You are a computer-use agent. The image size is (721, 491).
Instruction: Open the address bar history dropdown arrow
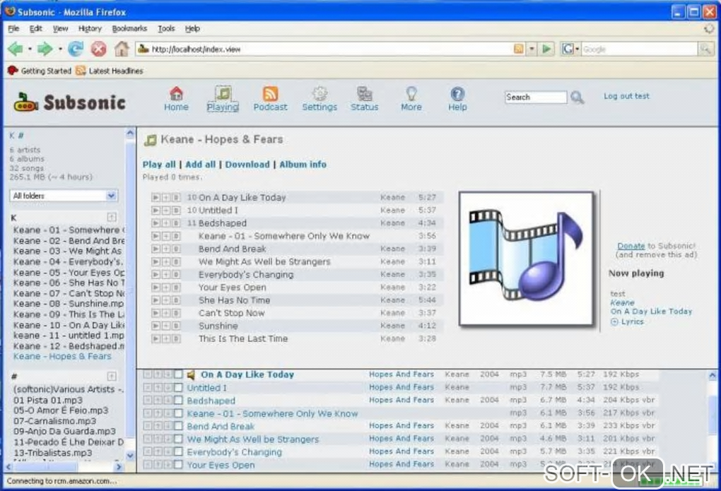(x=532, y=49)
